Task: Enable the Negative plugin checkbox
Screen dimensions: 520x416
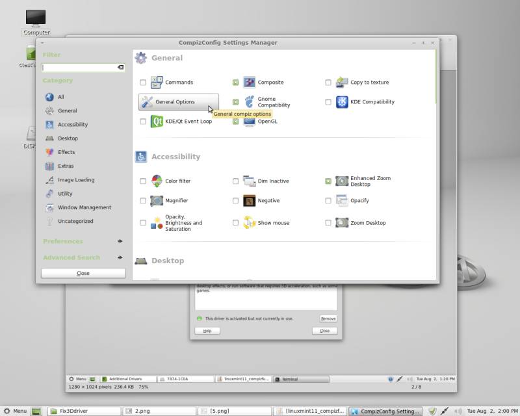Action: coord(235,201)
